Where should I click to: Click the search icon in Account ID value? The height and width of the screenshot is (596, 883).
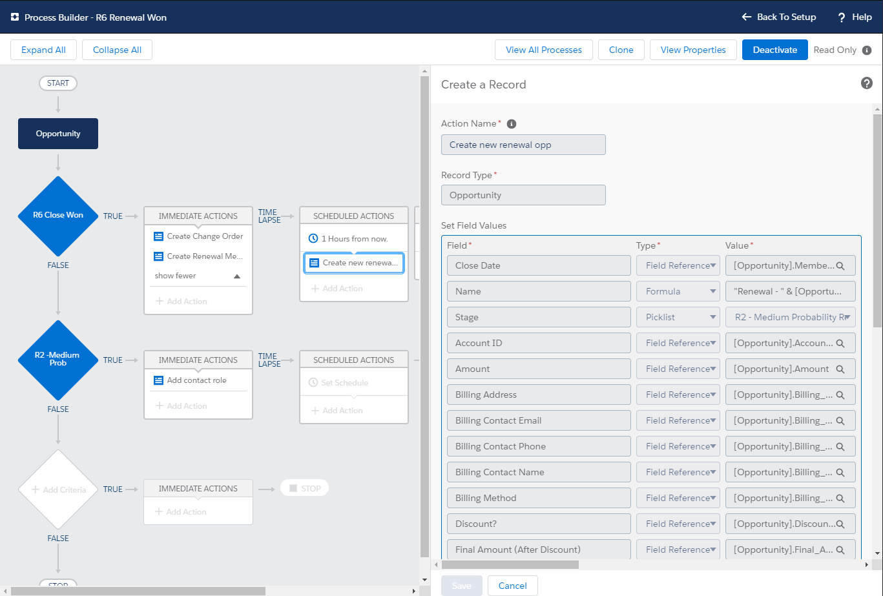click(x=840, y=343)
